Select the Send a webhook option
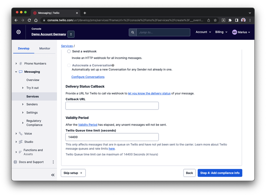Screen dimensions: 266x196 (69, 51)
